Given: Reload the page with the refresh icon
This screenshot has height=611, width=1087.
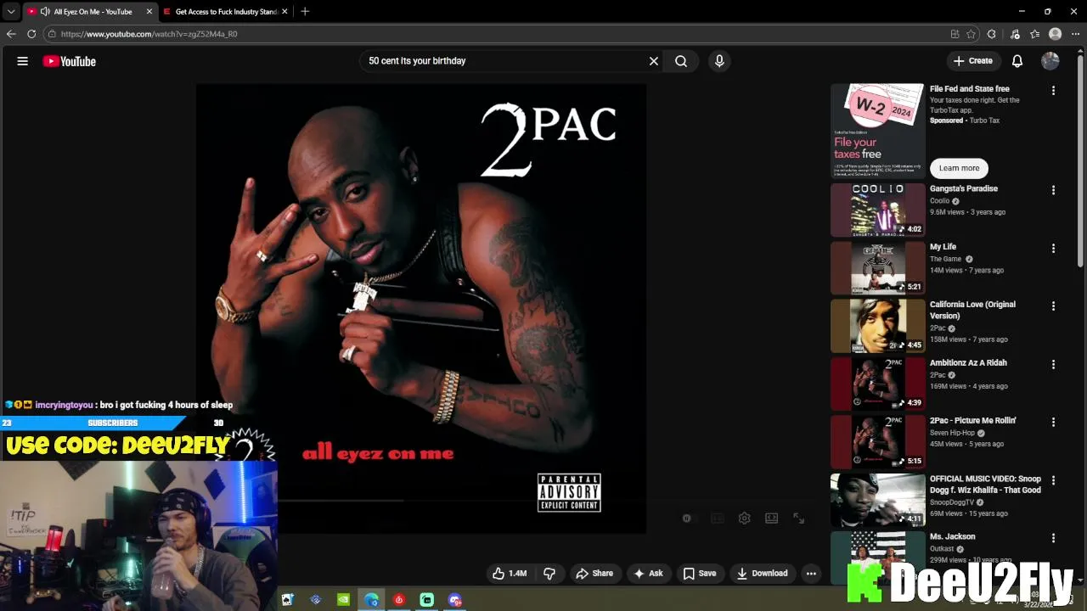Looking at the screenshot, I should (31, 34).
